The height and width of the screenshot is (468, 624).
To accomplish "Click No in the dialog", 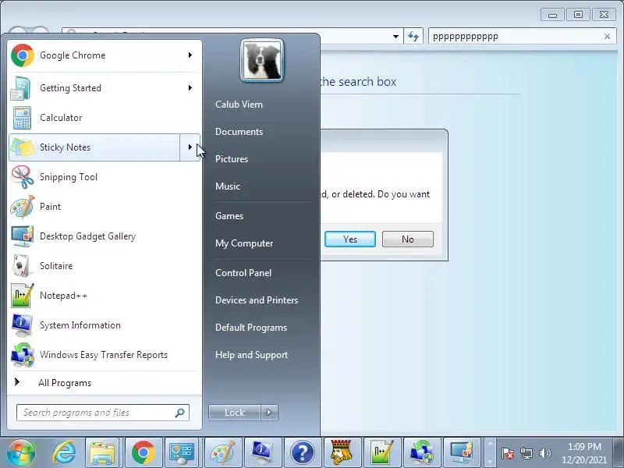I will 408,239.
